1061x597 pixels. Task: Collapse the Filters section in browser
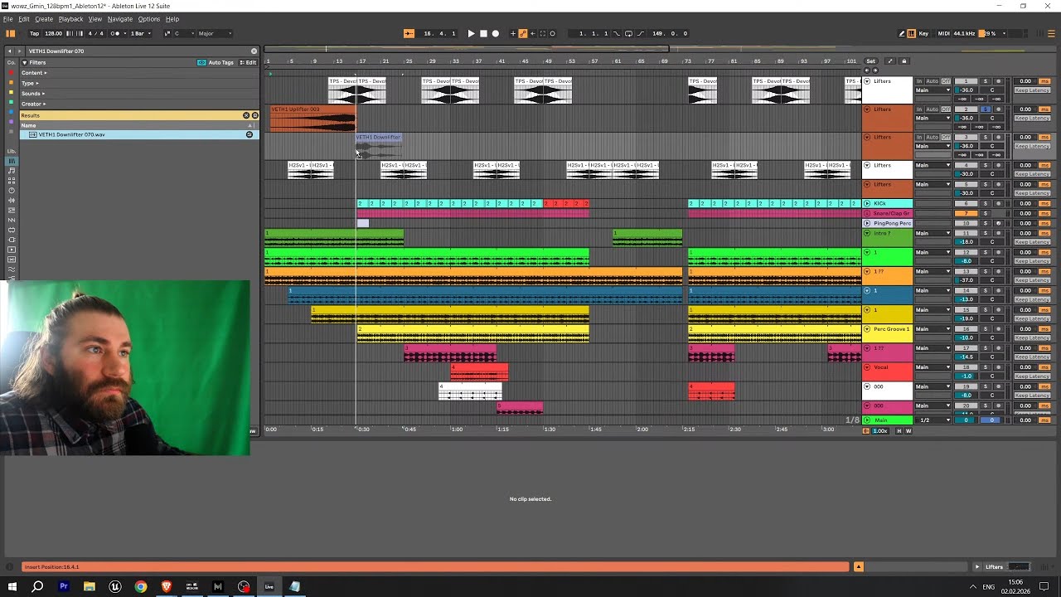coord(24,62)
